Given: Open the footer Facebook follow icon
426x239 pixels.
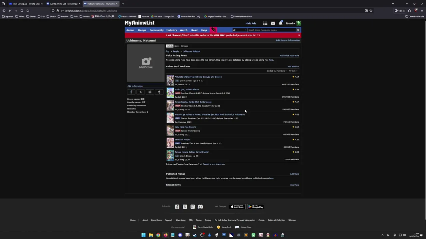Looking at the screenshot, I should coord(177,207).
